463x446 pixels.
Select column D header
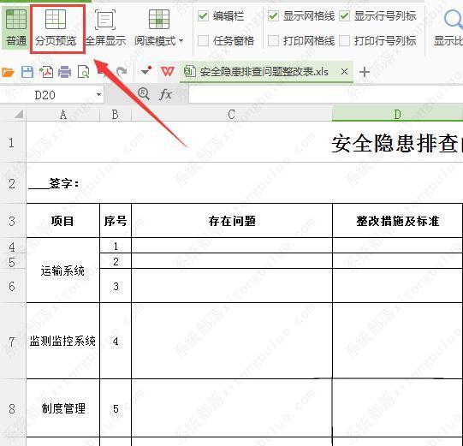coord(397,115)
